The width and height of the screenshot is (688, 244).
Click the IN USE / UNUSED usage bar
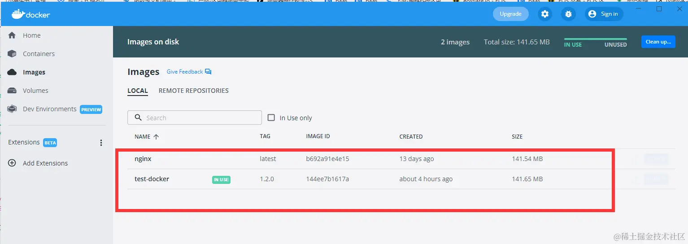pyautogui.click(x=595, y=39)
